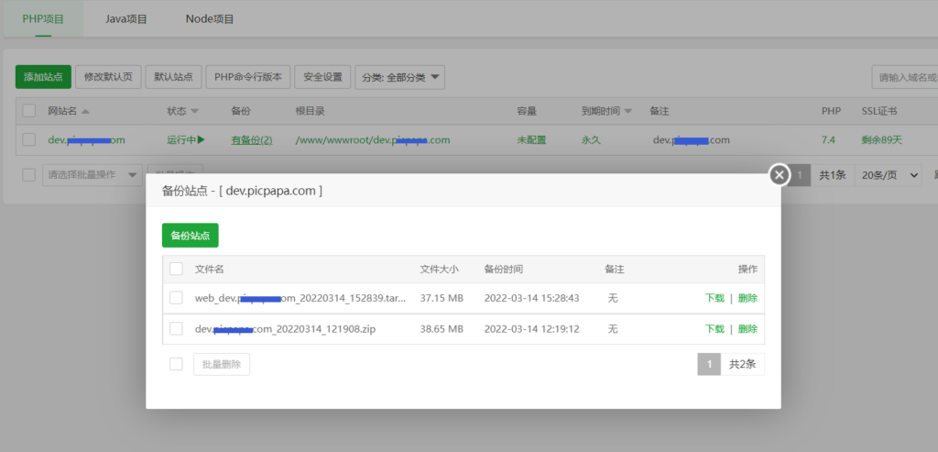
Task: Switch to the Java项目 tab
Action: click(125, 18)
